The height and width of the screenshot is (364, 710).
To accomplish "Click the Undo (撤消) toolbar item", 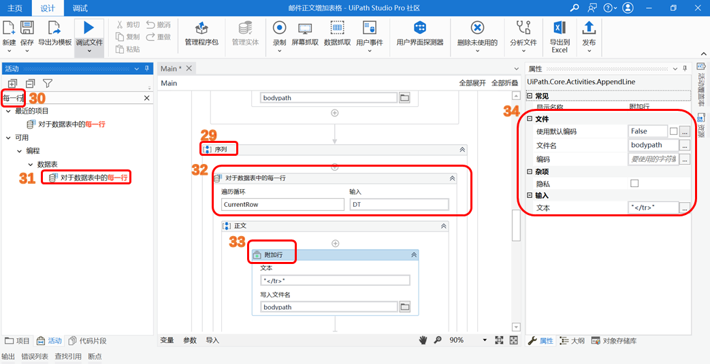I will click(158, 24).
